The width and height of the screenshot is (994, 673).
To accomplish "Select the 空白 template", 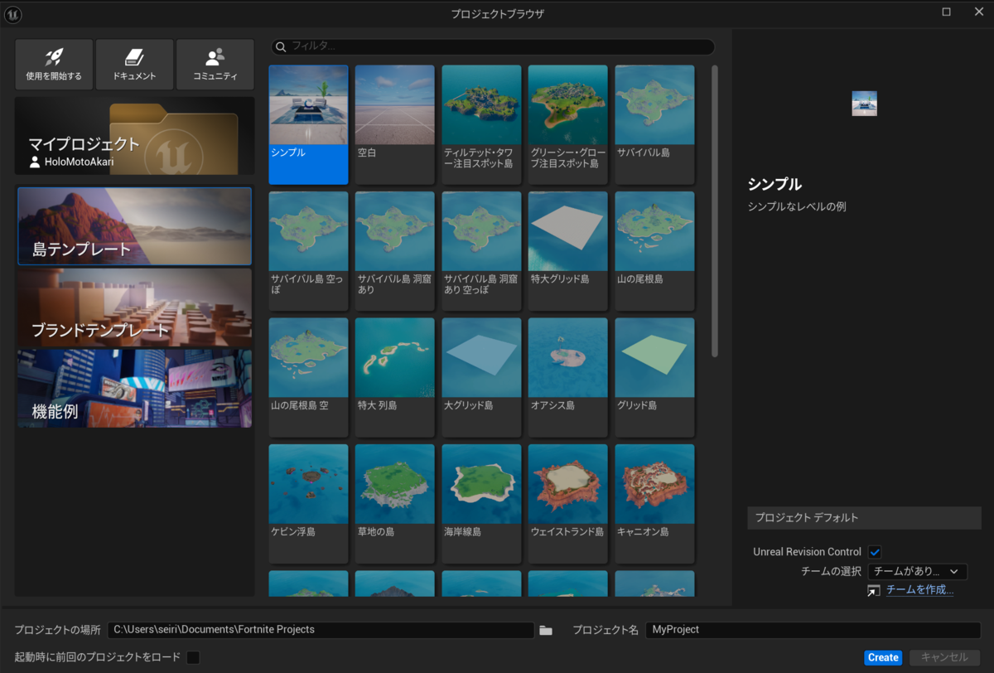I will pyautogui.click(x=394, y=124).
